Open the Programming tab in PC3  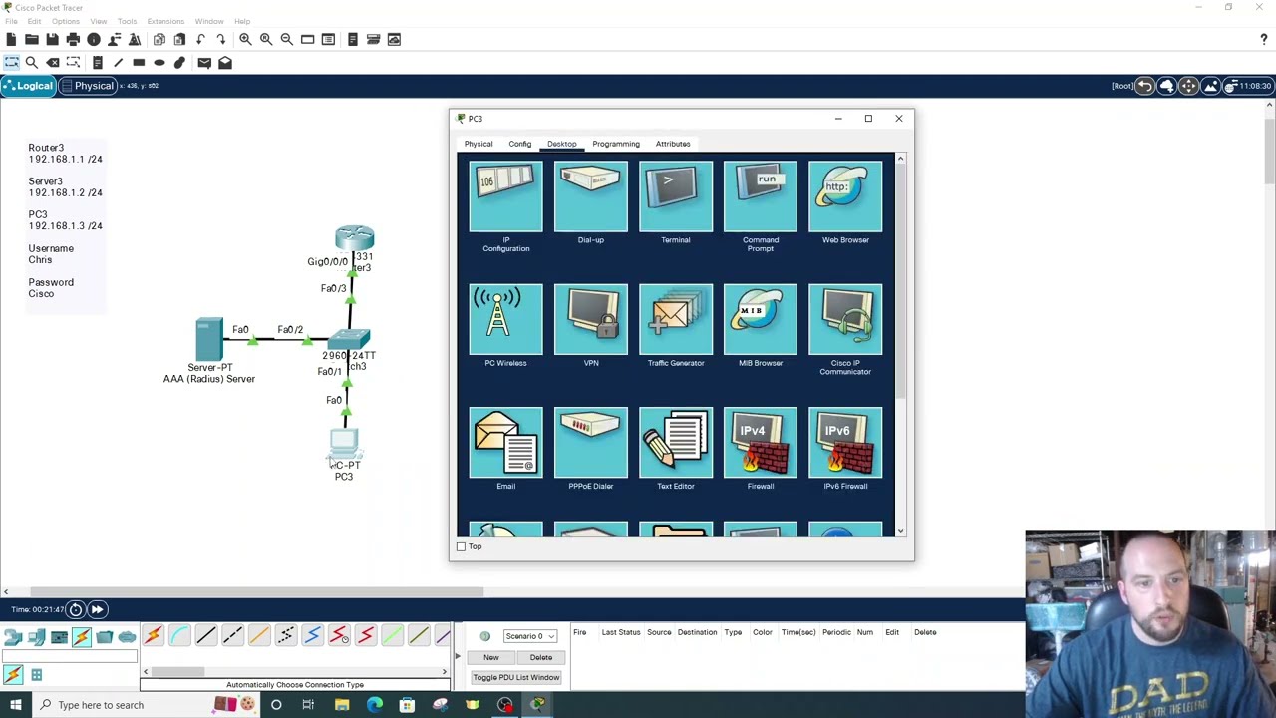616,144
